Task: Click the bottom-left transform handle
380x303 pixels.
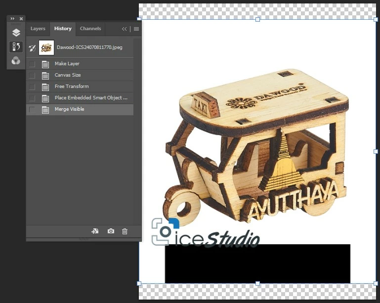Action: [139, 283]
